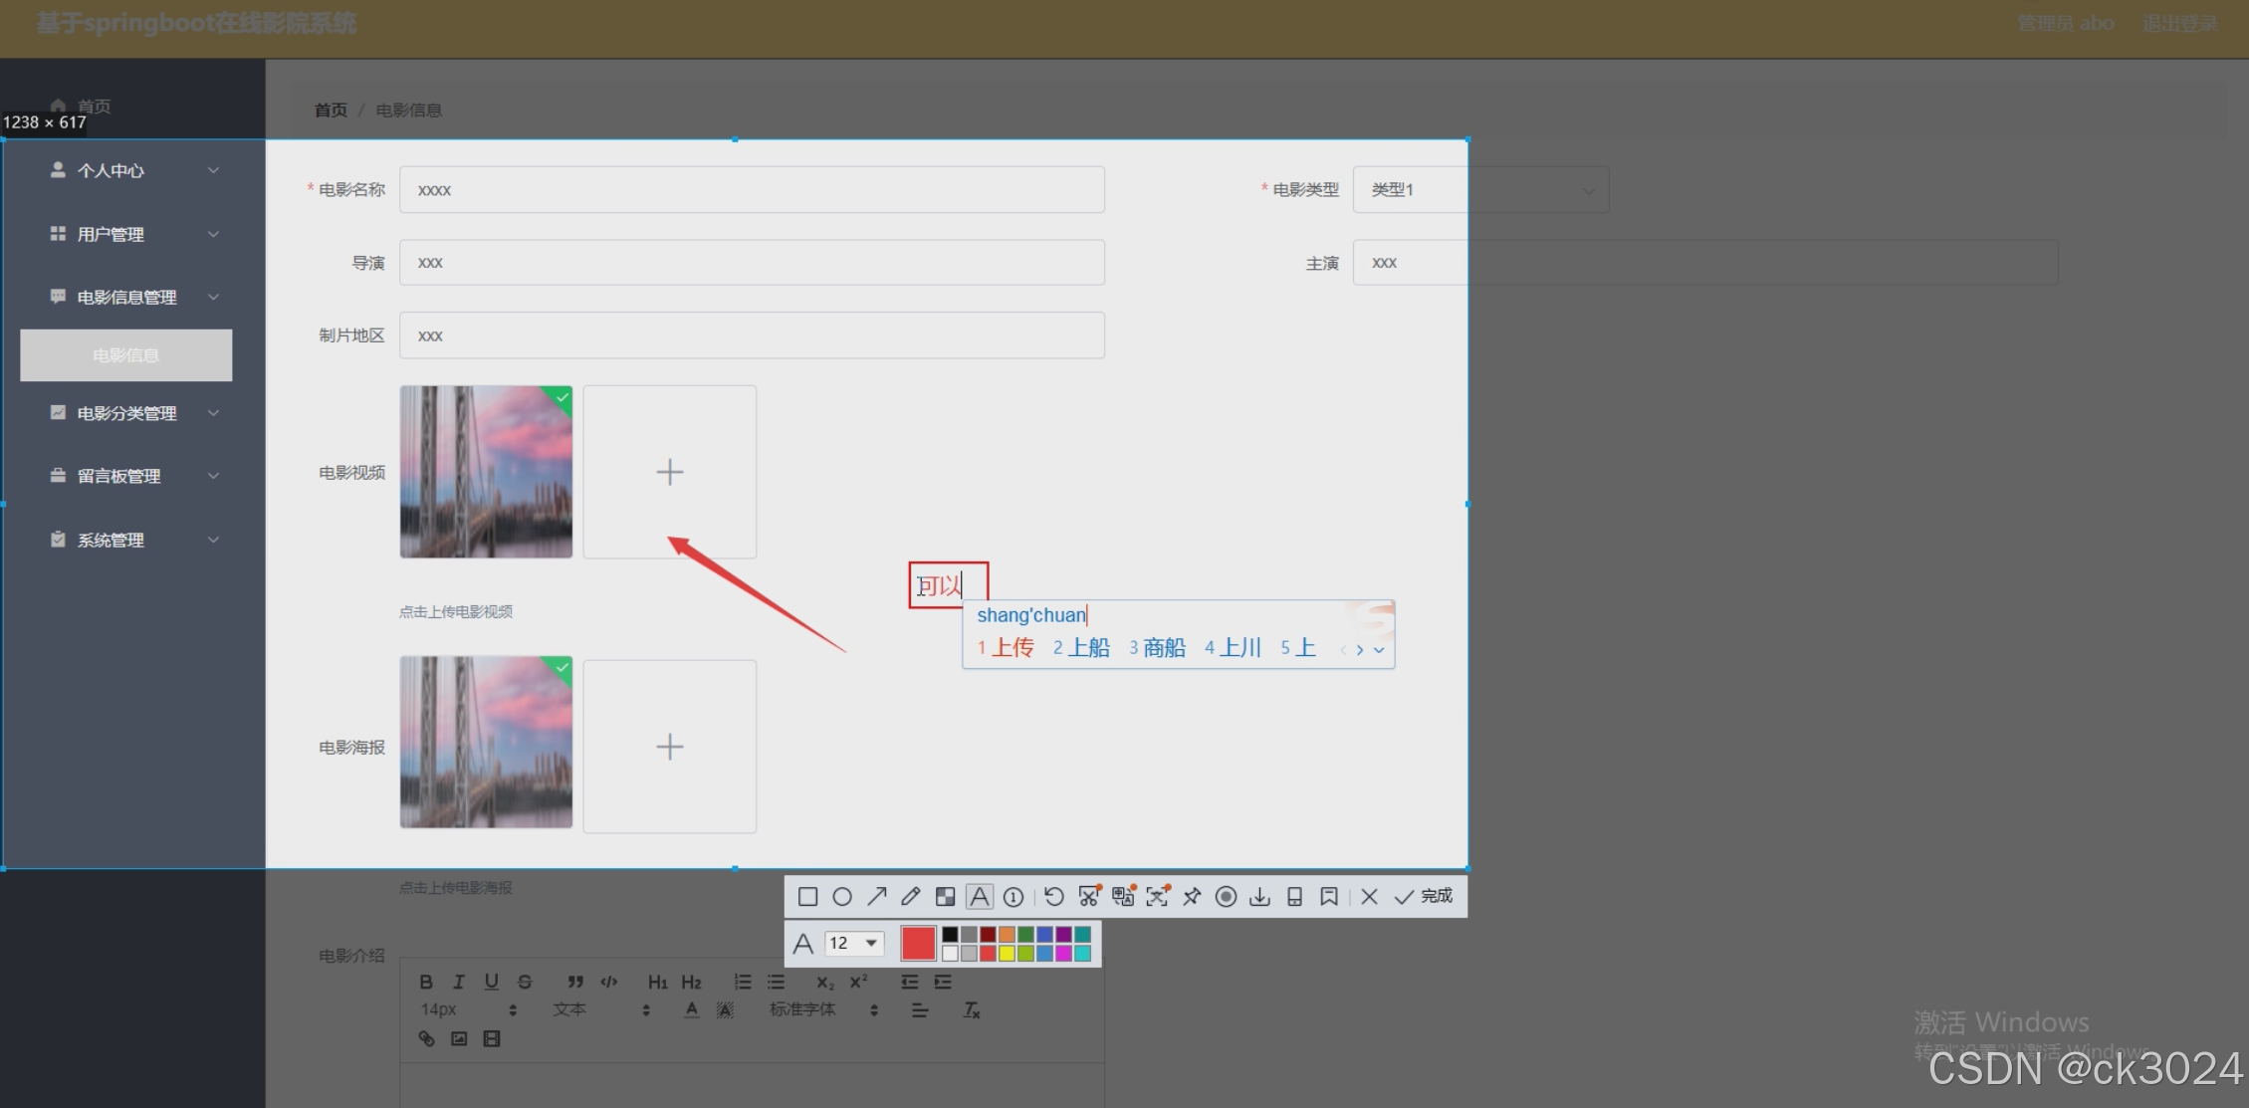The image size is (2249, 1108).
Task: Click the uploaded 电影海报 thumbnail
Action: (486, 743)
